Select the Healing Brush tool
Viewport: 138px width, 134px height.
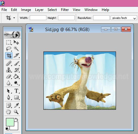coord(9,63)
